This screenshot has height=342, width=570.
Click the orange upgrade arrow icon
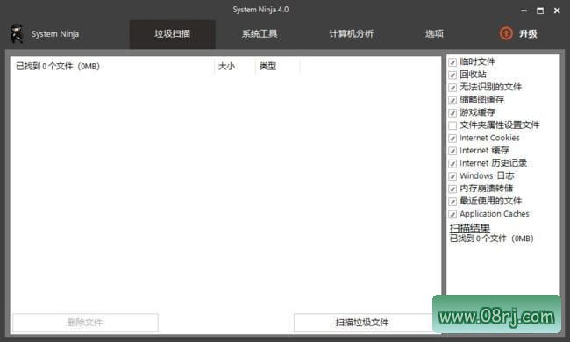pos(506,33)
